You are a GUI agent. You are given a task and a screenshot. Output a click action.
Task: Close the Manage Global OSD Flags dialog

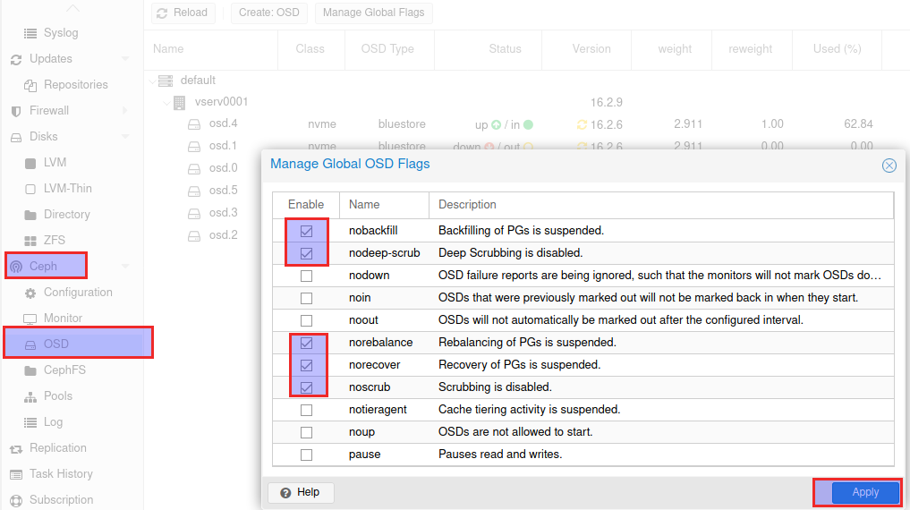tap(889, 166)
